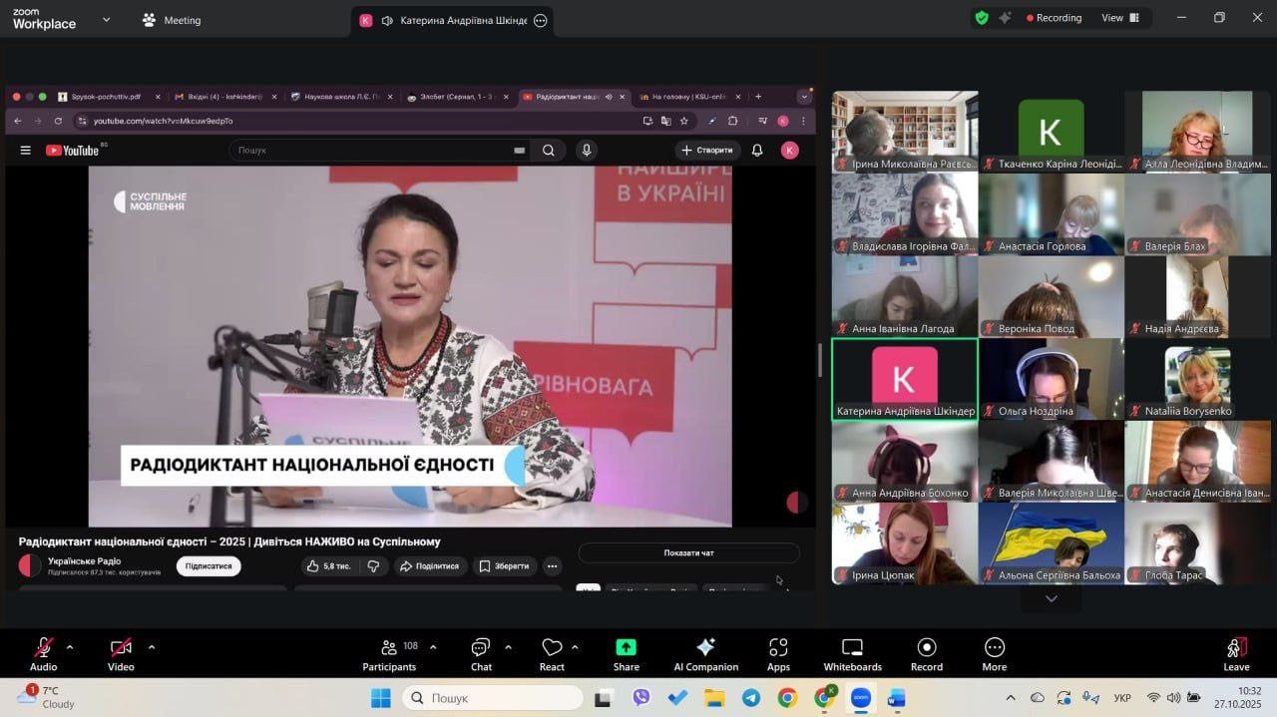The image size is (1277, 717).
Task: Open Whiteboards in Zoom
Action: coord(852,654)
